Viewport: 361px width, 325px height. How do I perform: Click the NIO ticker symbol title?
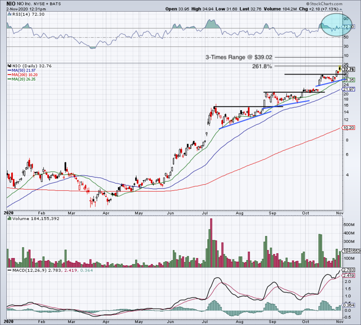[x=11, y=4]
